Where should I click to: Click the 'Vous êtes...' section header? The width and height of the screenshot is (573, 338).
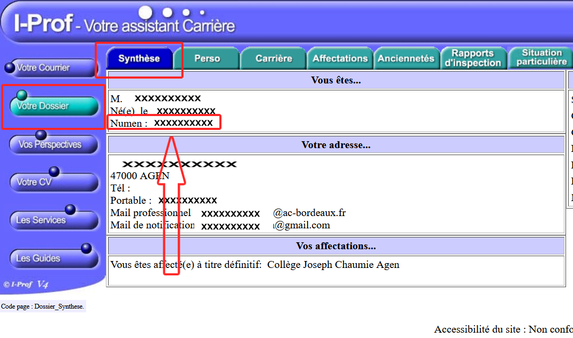[x=336, y=80]
